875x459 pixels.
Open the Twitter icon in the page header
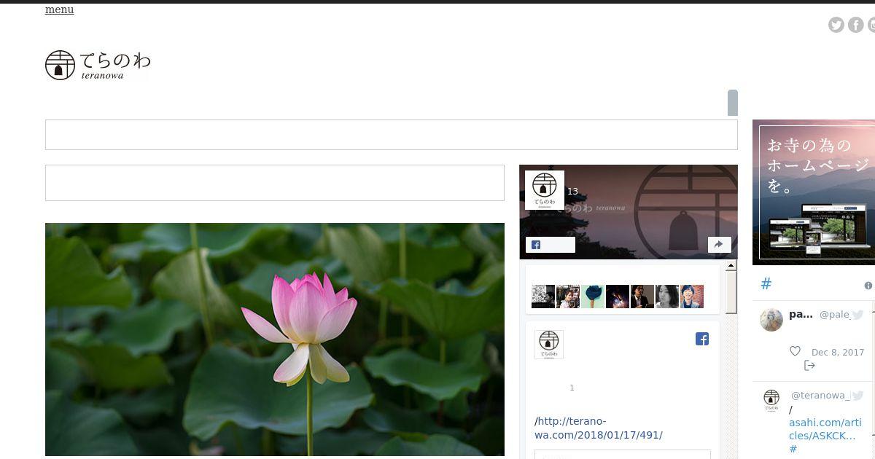tap(836, 25)
